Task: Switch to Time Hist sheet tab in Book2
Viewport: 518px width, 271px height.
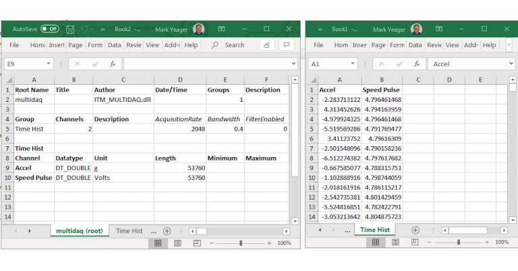Action: pos(129,231)
